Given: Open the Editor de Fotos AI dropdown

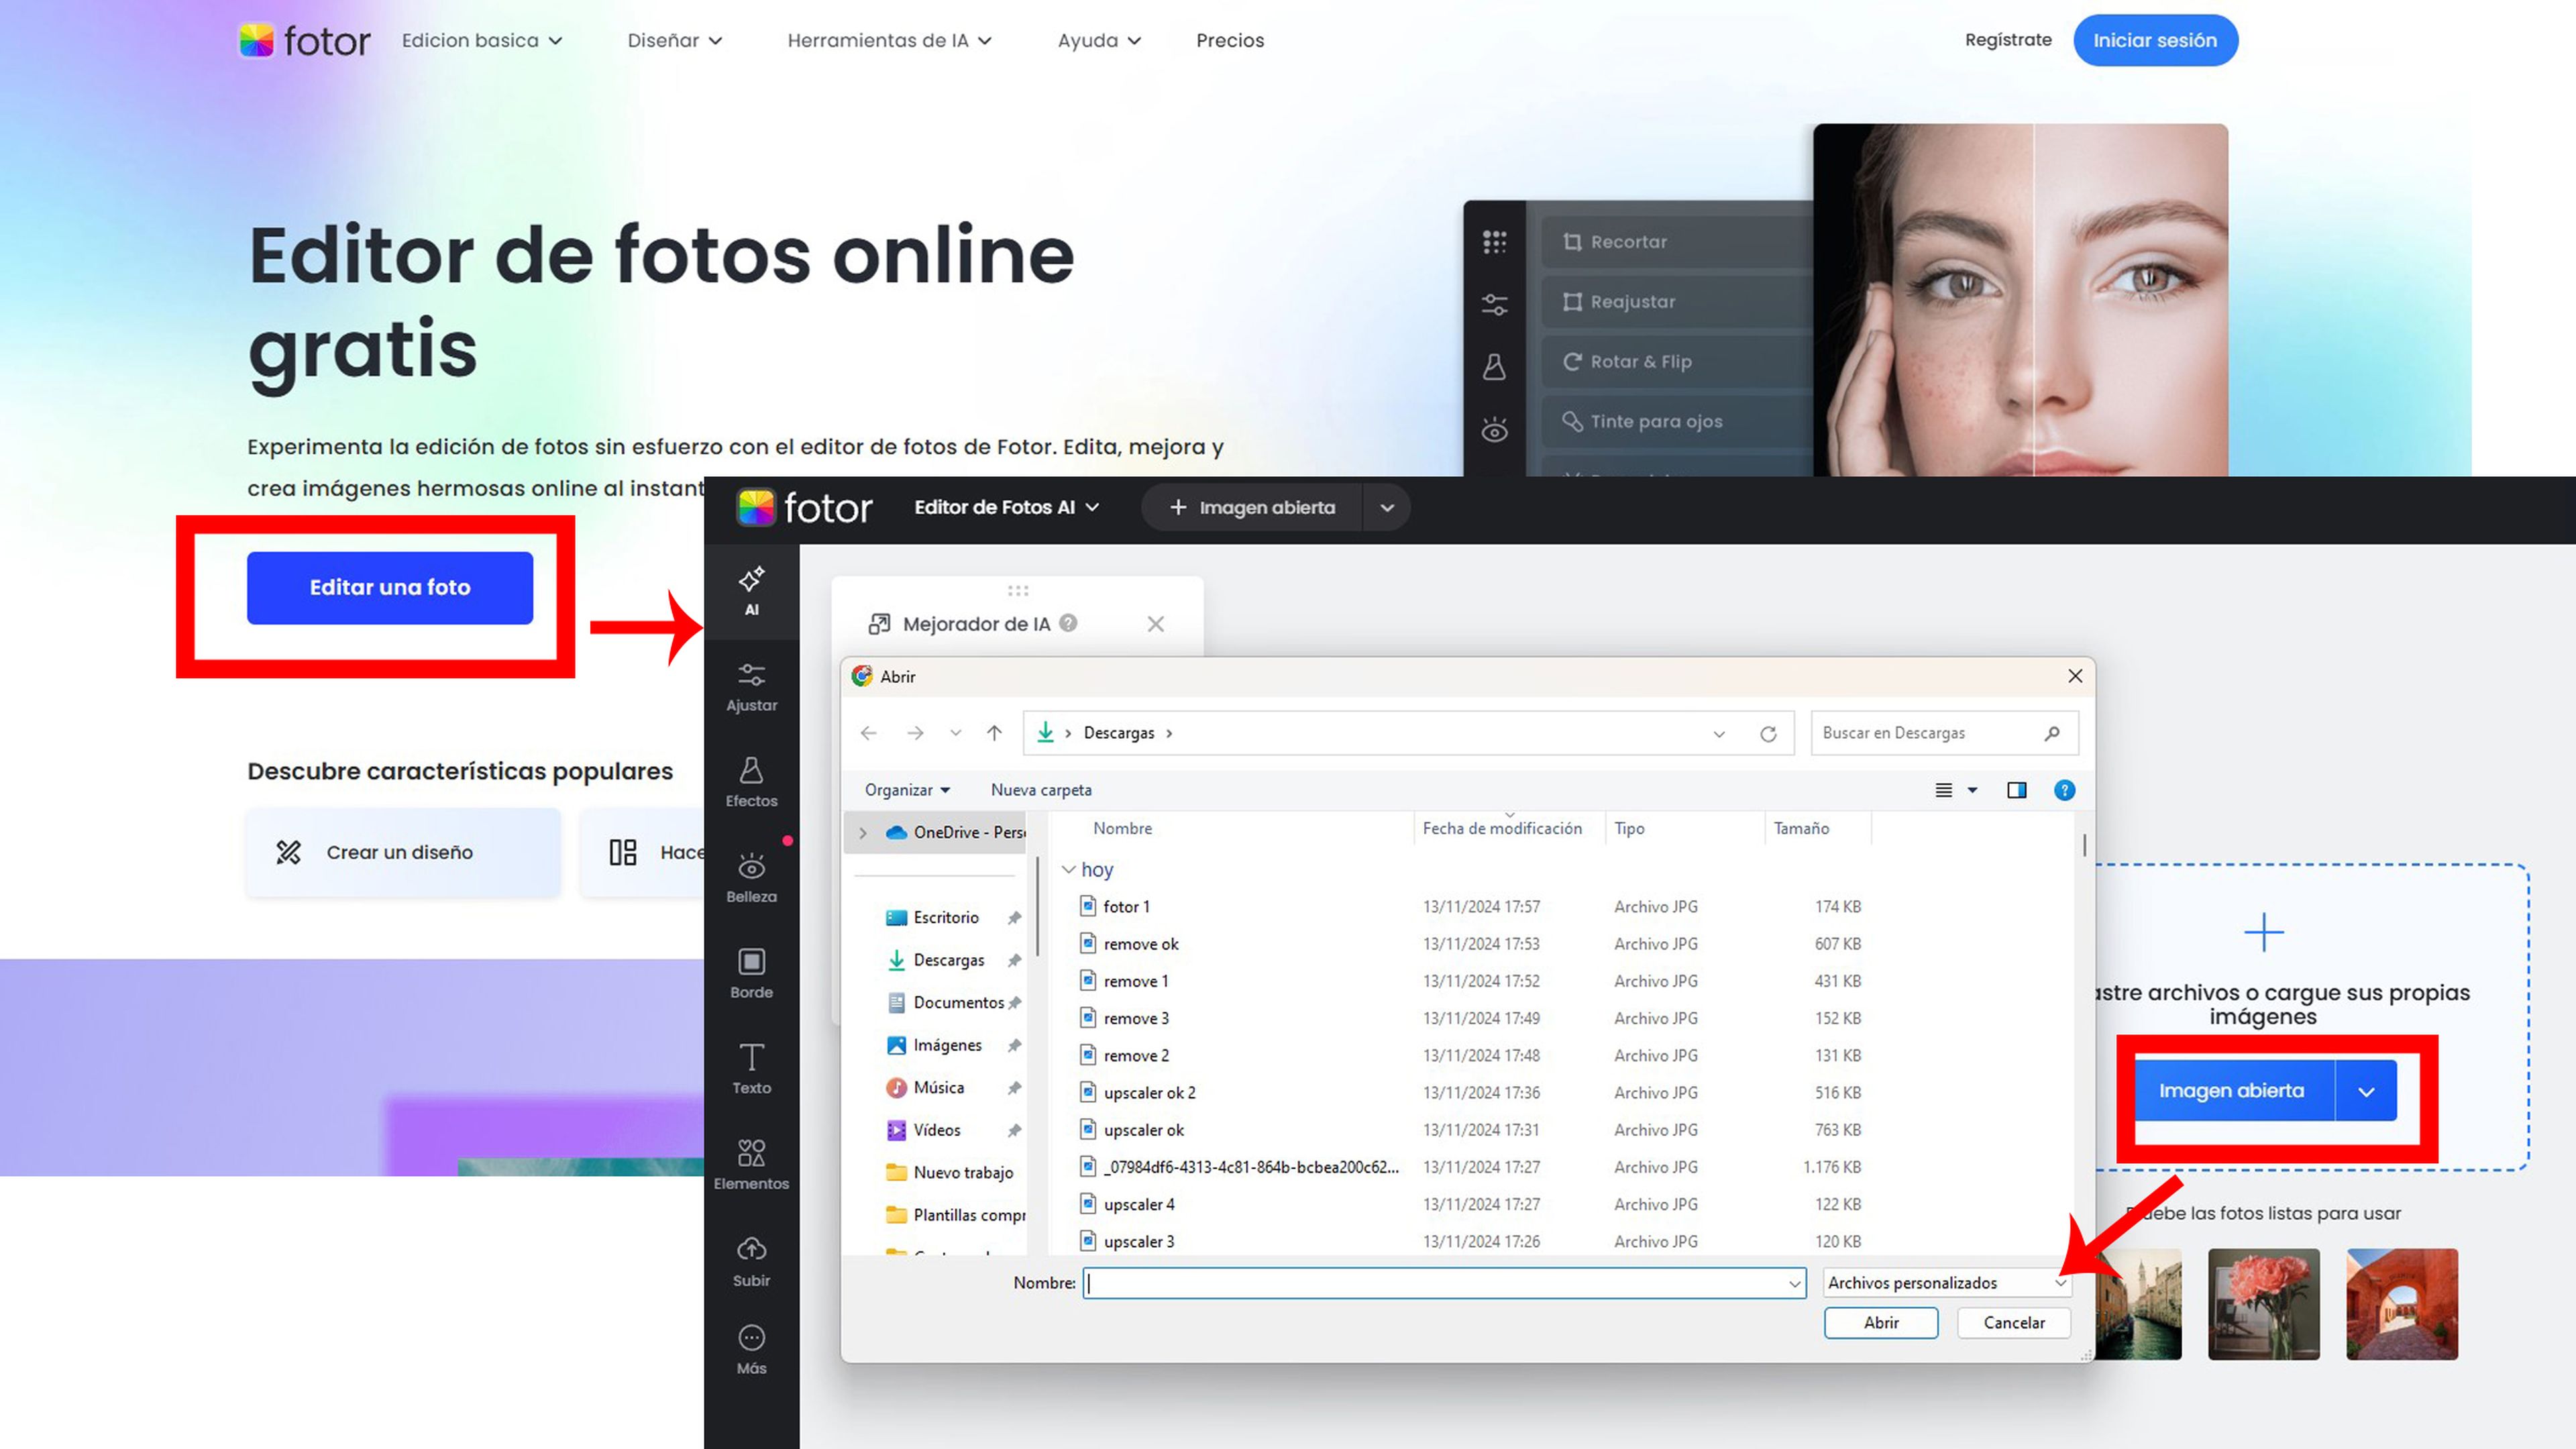Looking at the screenshot, I should [1006, 508].
